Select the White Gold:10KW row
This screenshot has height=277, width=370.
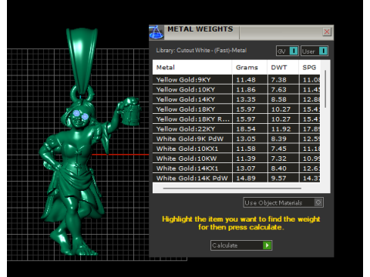click(237, 159)
